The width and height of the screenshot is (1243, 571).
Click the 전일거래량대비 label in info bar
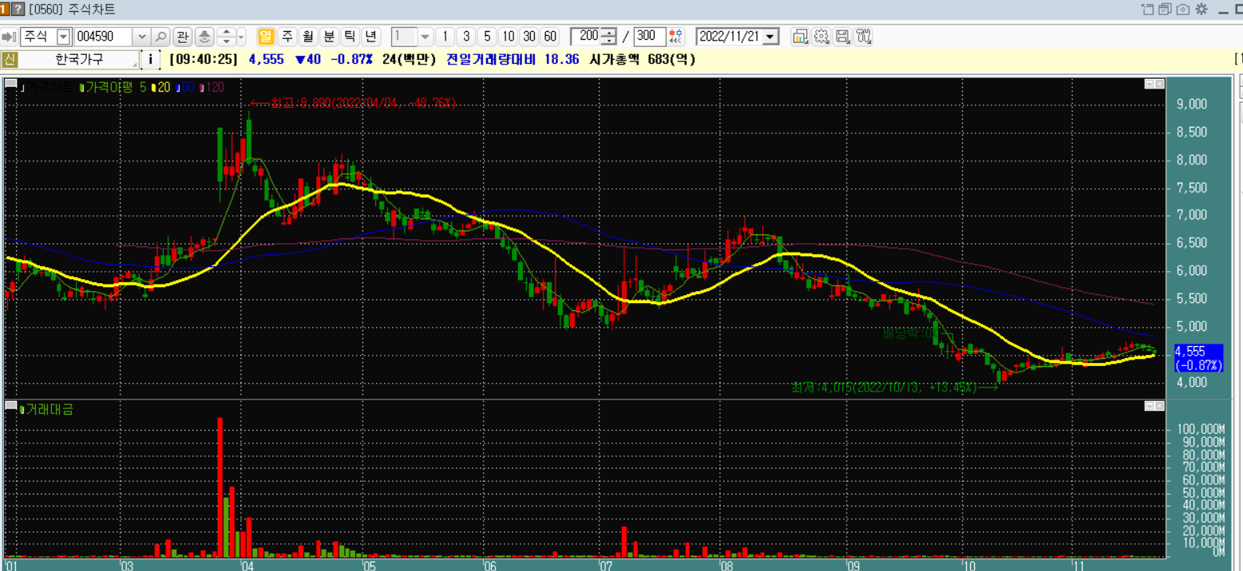490,60
